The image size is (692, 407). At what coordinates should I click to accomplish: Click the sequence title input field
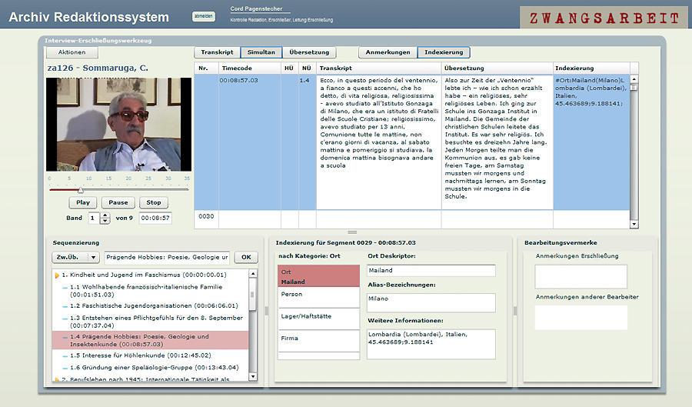[x=168, y=257]
